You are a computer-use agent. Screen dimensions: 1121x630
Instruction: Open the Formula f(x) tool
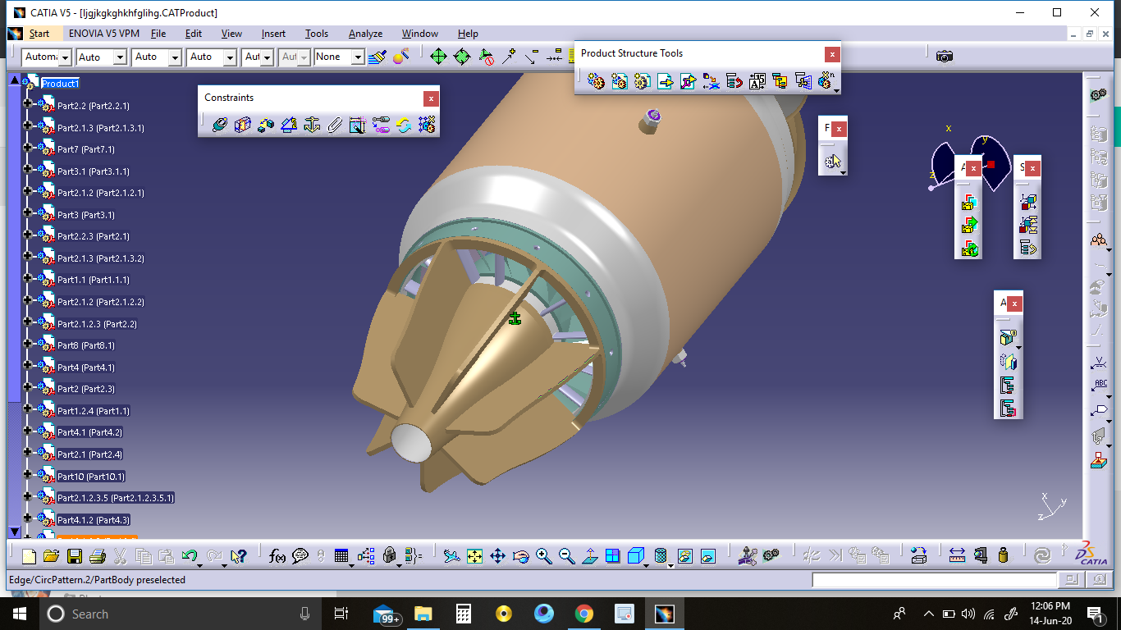[277, 556]
